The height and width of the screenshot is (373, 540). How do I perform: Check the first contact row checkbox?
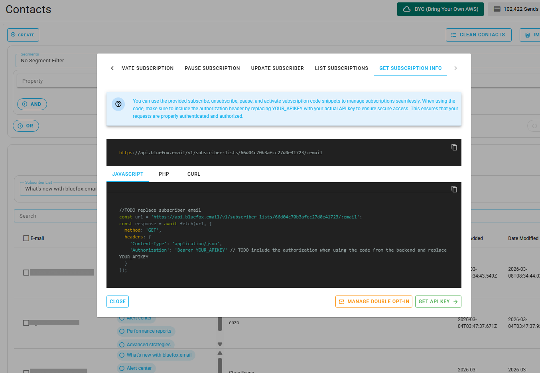26,272
